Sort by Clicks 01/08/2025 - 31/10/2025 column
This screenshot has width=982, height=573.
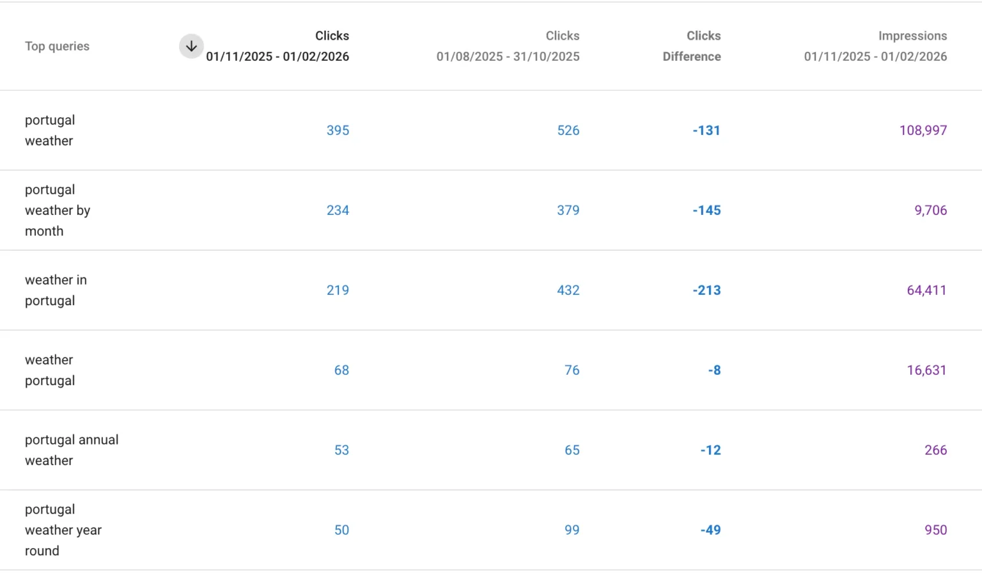(508, 46)
